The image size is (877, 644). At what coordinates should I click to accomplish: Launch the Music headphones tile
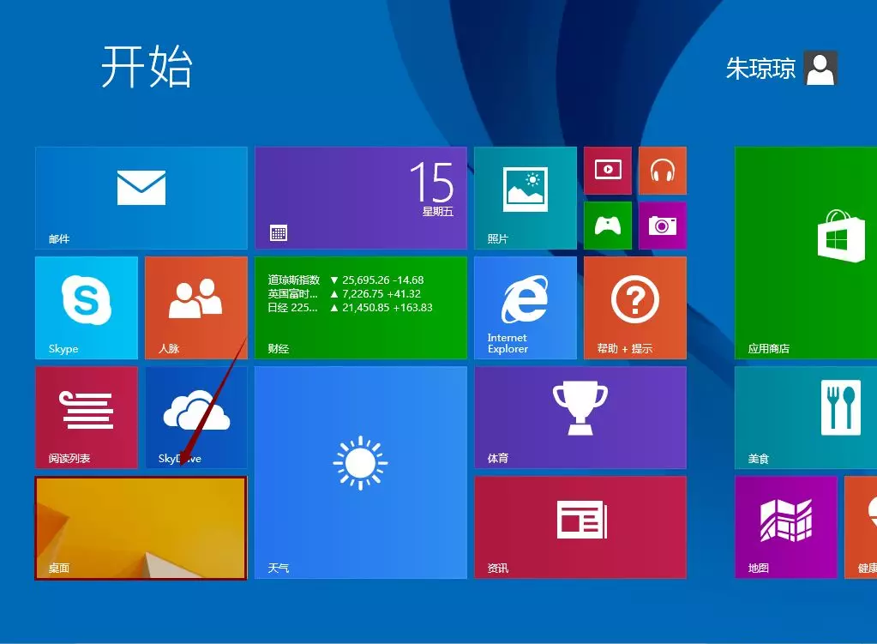pos(662,170)
